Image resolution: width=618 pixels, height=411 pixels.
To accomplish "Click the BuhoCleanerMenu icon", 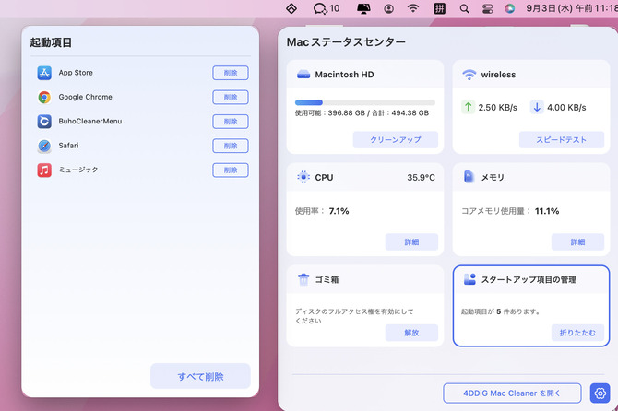I will coord(44,122).
